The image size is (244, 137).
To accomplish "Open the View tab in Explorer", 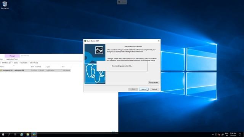I will (x=1, y=59).
